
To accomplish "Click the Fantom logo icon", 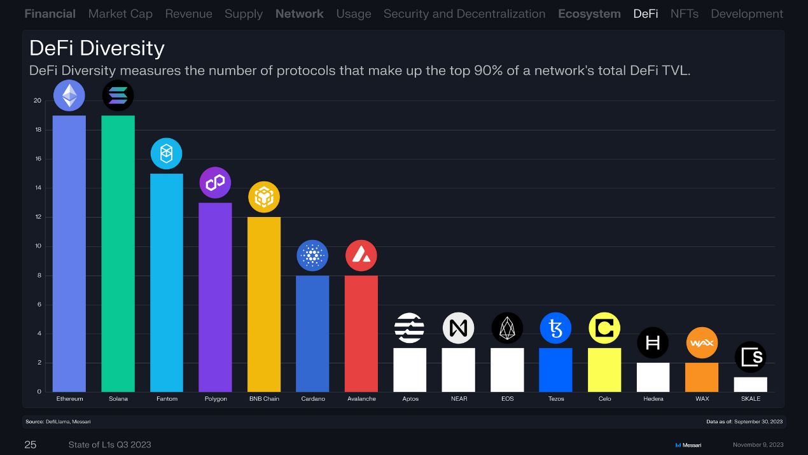I will 166,153.
